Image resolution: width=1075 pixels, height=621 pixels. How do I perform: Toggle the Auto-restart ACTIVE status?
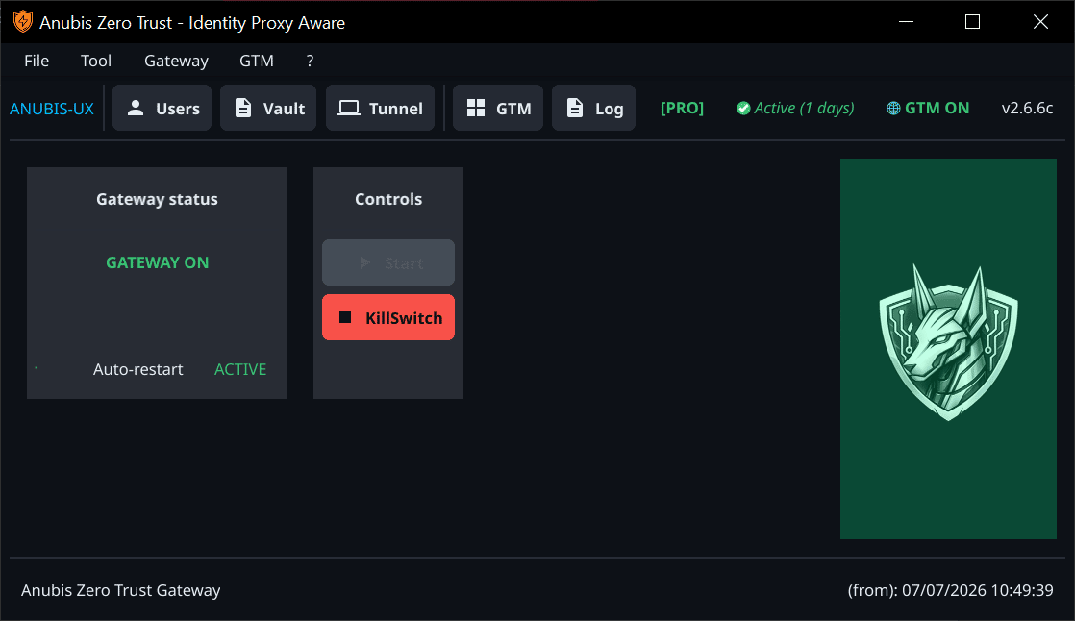tap(240, 369)
